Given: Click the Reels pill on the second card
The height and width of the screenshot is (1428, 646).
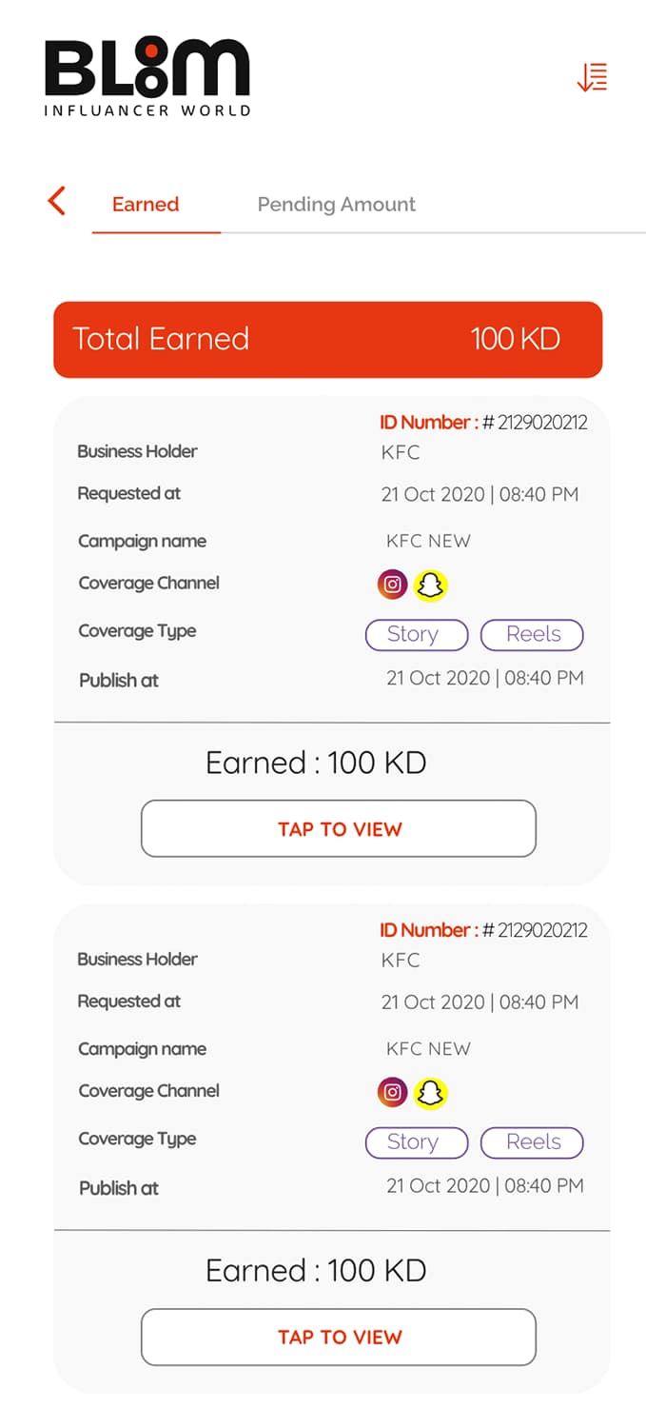Looking at the screenshot, I should [532, 1142].
